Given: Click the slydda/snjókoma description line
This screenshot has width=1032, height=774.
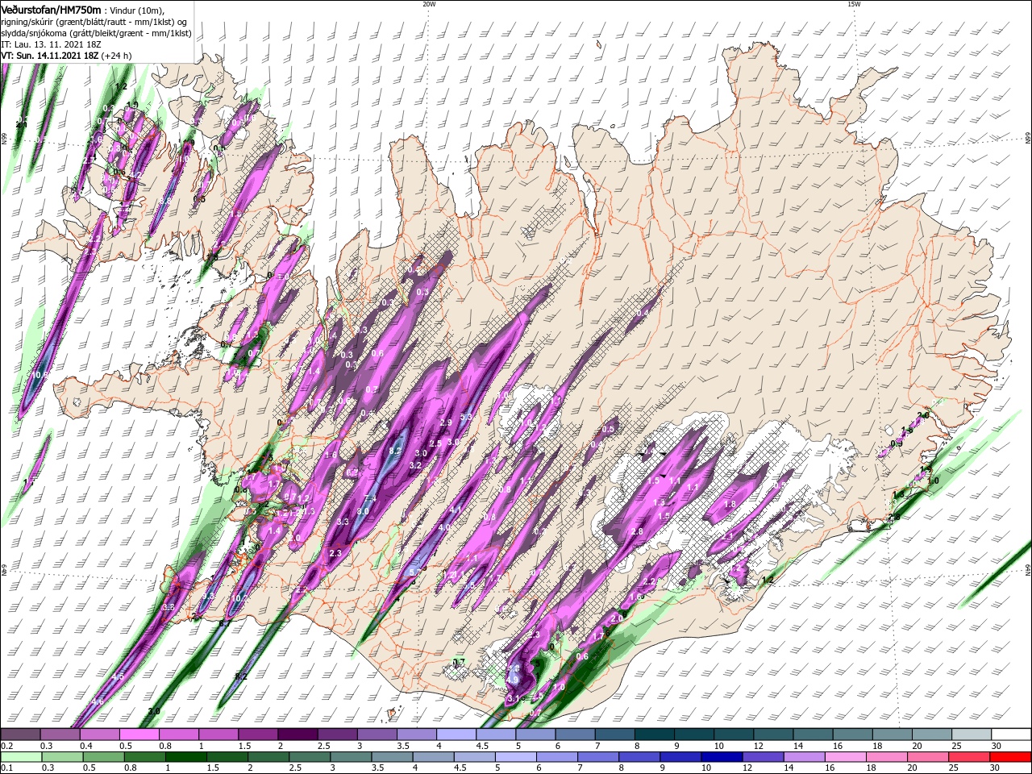Looking at the screenshot, I should click(95, 33).
